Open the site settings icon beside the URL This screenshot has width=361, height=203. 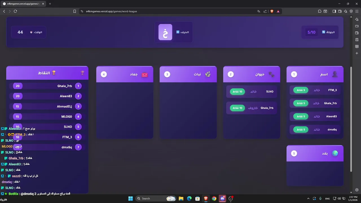coord(82,11)
